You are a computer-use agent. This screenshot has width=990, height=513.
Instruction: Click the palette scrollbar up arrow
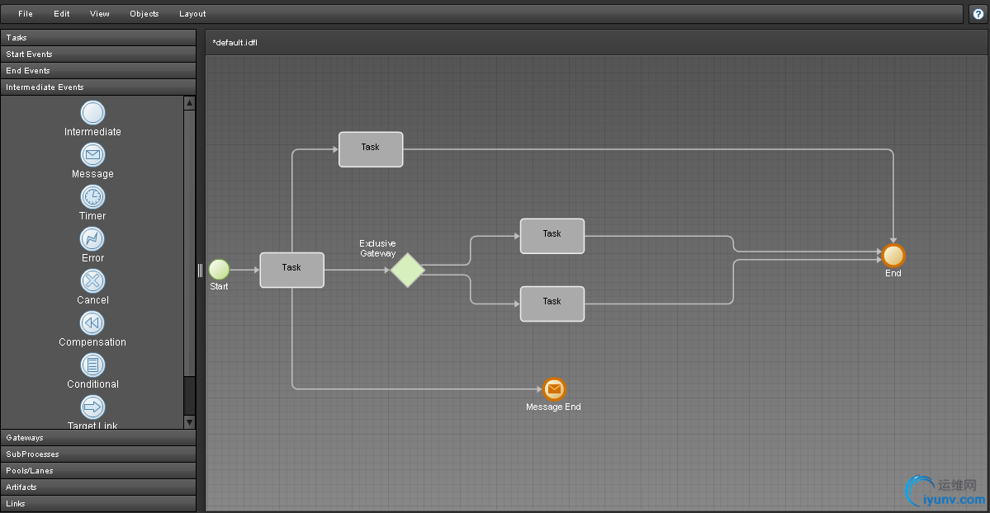pos(189,103)
